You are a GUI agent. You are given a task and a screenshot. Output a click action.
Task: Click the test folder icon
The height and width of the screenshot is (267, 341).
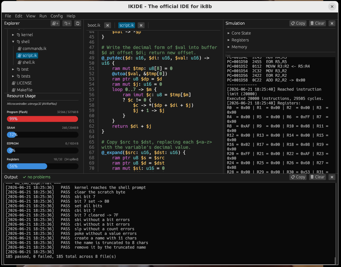[x=18, y=69]
